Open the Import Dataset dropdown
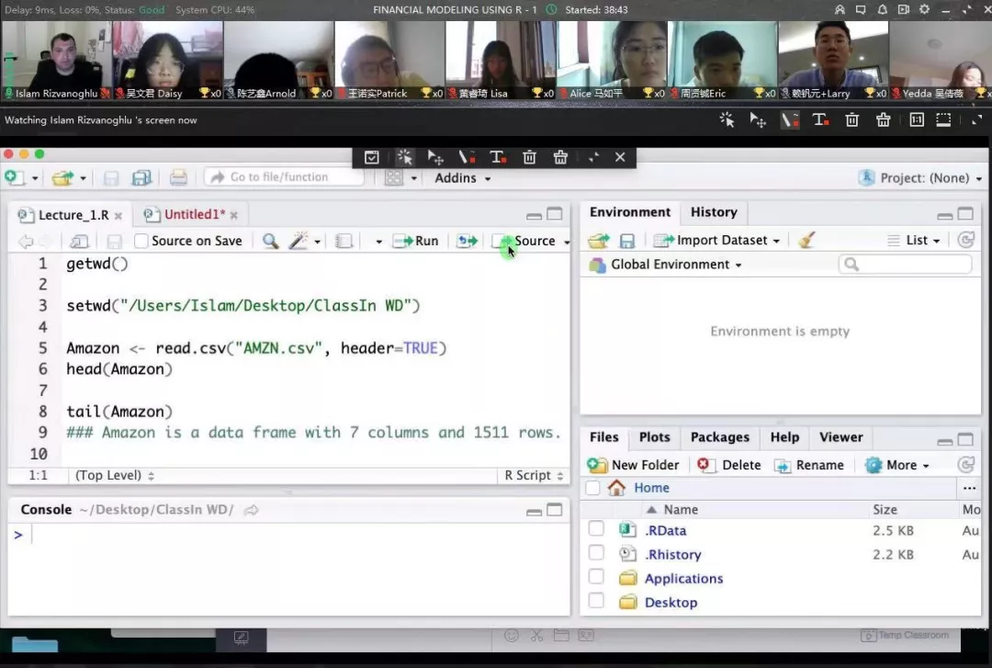 click(x=716, y=240)
